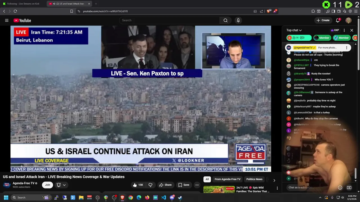The width and height of the screenshot is (360, 202).
Task: Switch to the Following - Kick tab
Action: [23, 4]
